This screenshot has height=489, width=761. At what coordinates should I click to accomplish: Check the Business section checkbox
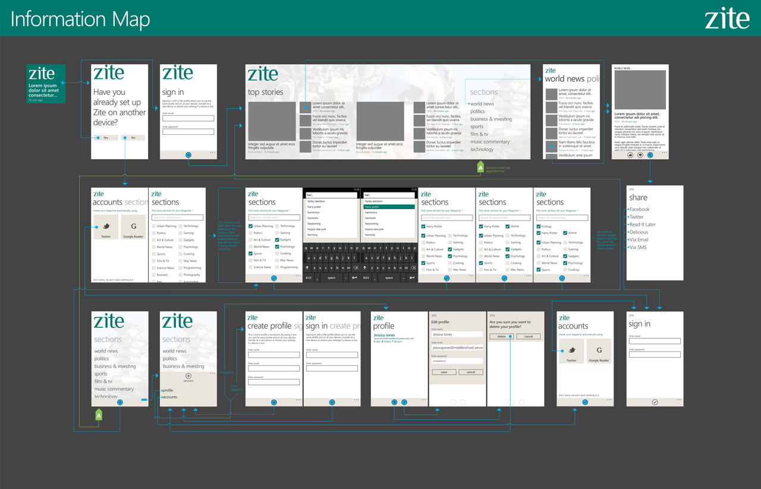(x=153, y=275)
